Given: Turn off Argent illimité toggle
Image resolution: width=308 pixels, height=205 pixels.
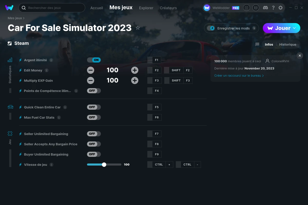Looking at the screenshot, I should coord(94,60).
